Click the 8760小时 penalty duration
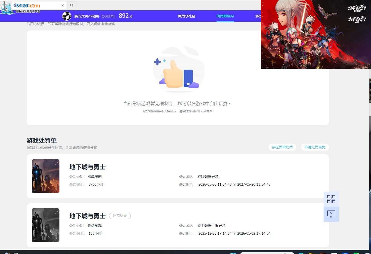Screen dimensions: 371x254 coord(96,184)
